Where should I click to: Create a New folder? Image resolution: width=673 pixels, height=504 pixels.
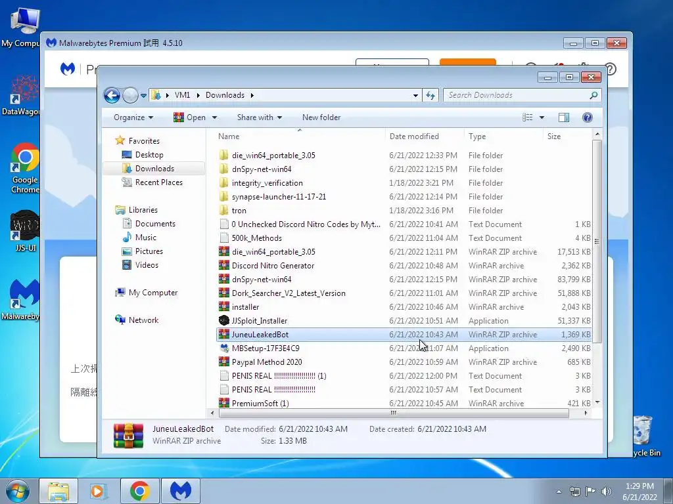click(321, 117)
